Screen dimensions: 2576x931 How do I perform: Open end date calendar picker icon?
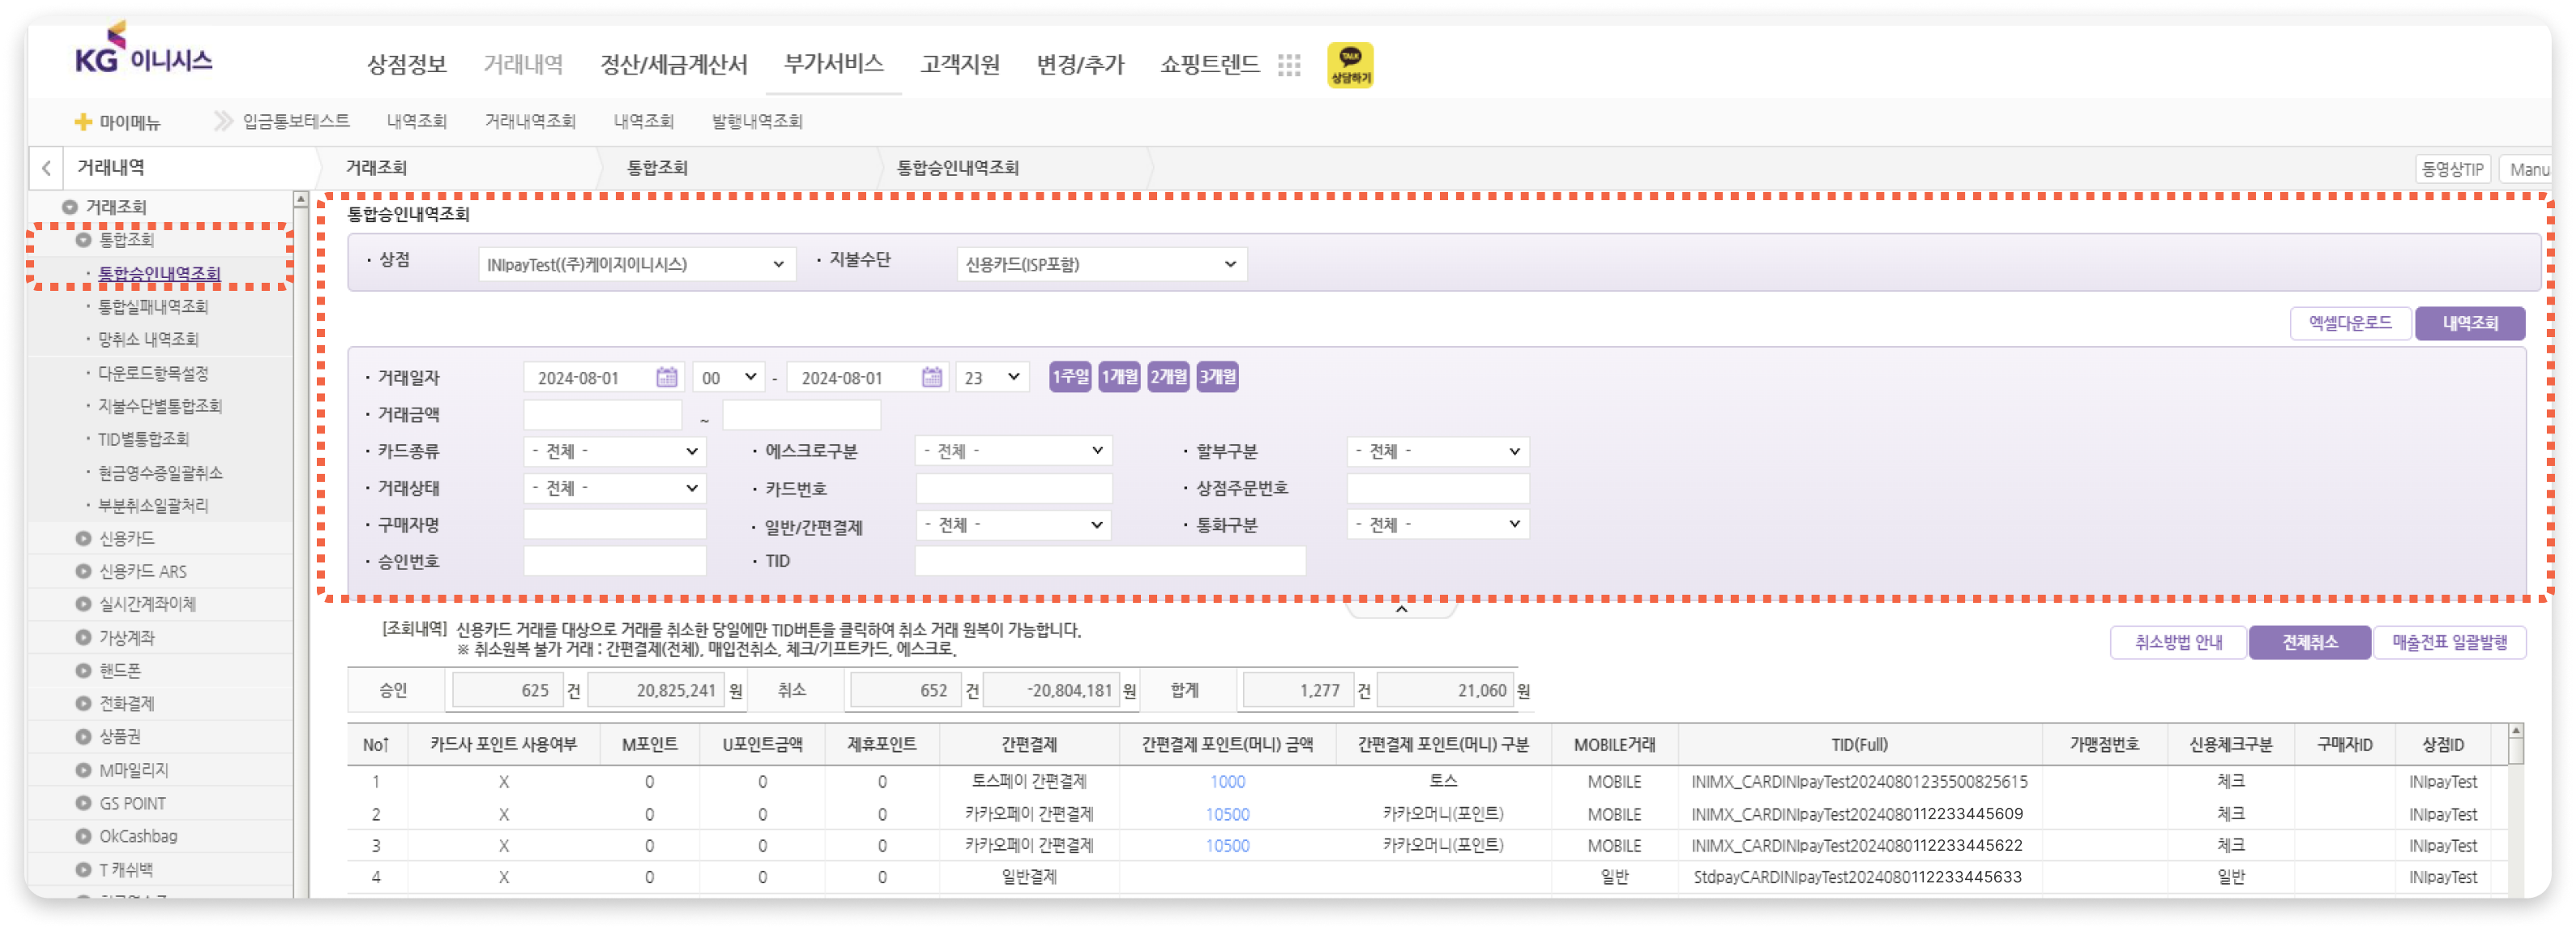pyautogui.click(x=931, y=377)
